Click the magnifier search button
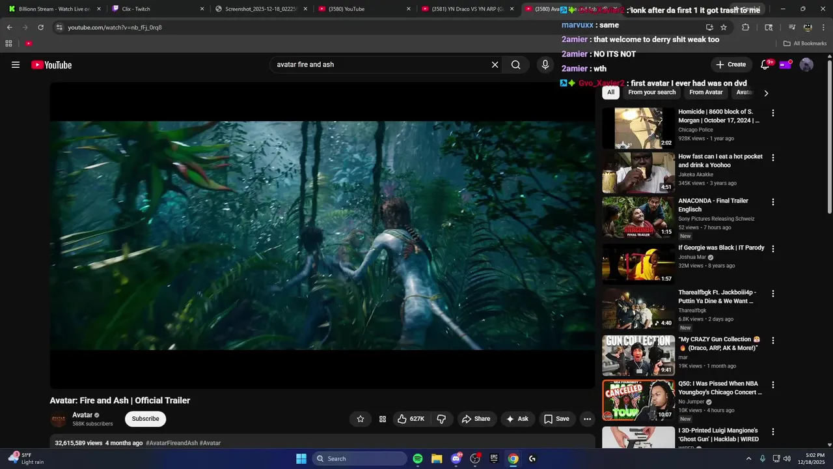The width and height of the screenshot is (833, 469). (515, 64)
